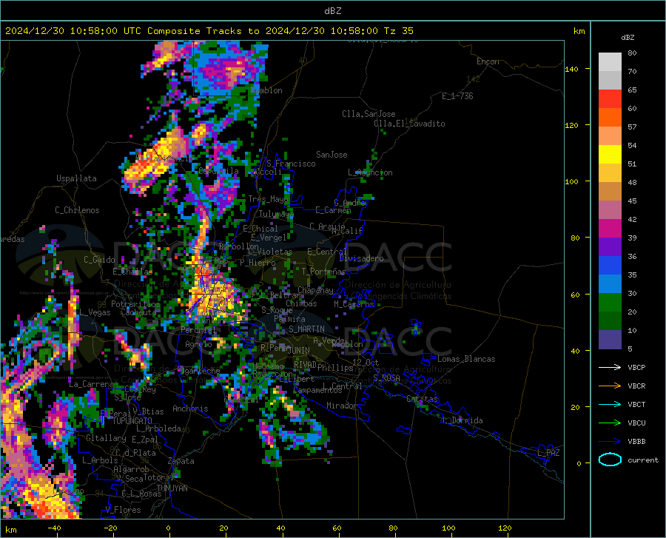Click the cyan 'current' ellipse symbol

(610, 460)
